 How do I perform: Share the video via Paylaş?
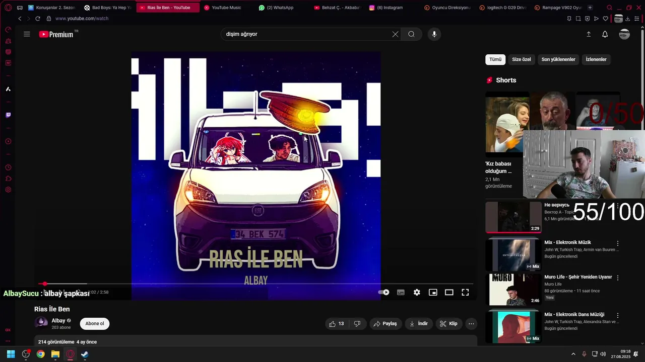point(385,324)
